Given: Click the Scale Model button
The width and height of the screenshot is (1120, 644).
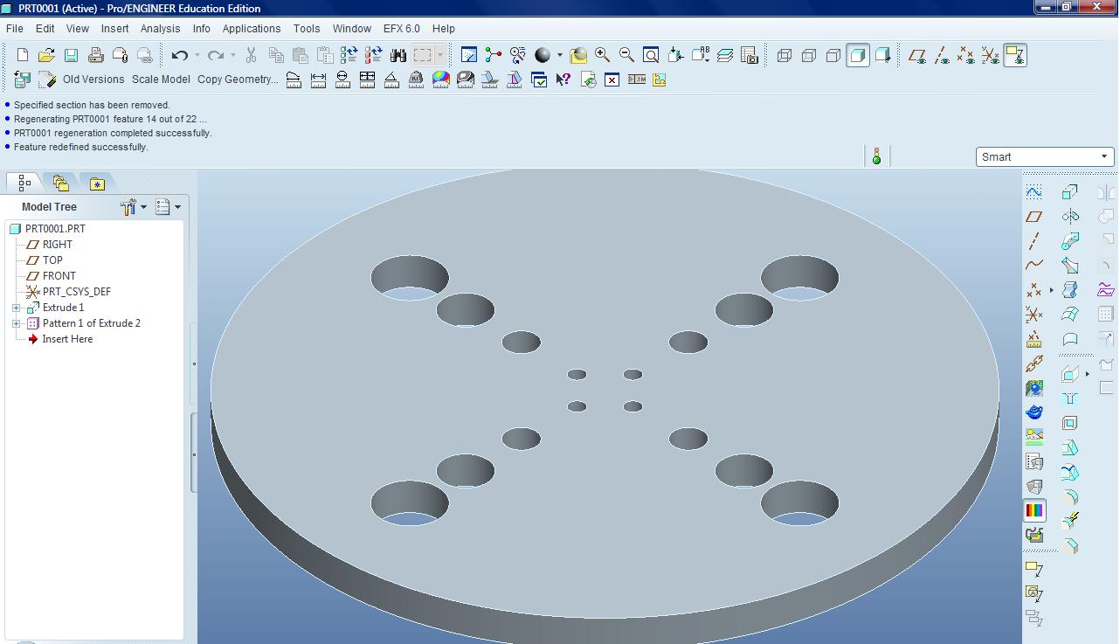Looking at the screenshot, I should [161, 80].
